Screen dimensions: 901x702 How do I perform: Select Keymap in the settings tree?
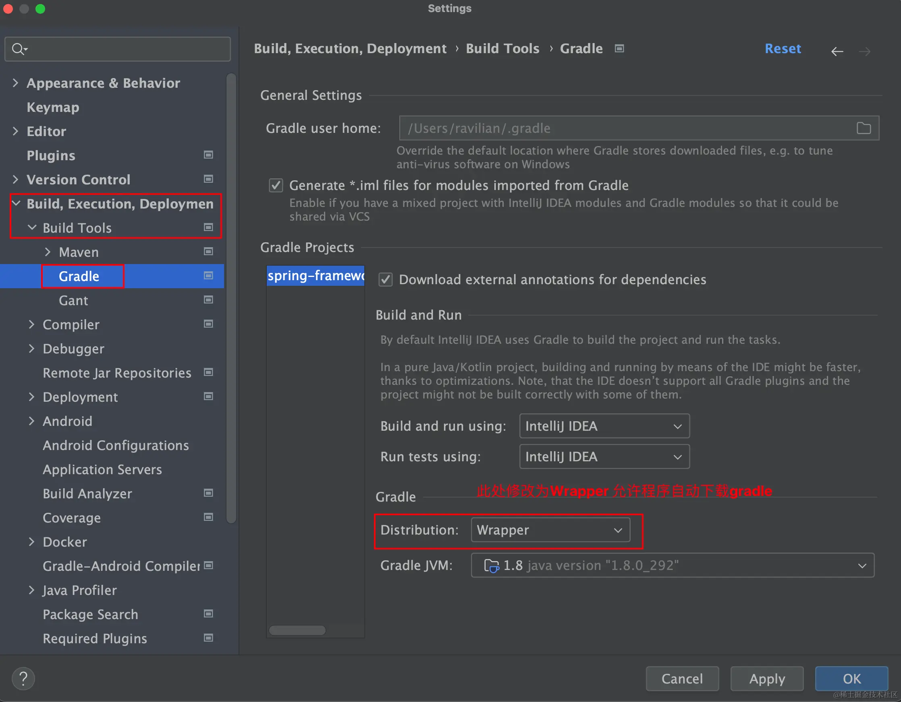pyautogui.click(x=53, y=107)
